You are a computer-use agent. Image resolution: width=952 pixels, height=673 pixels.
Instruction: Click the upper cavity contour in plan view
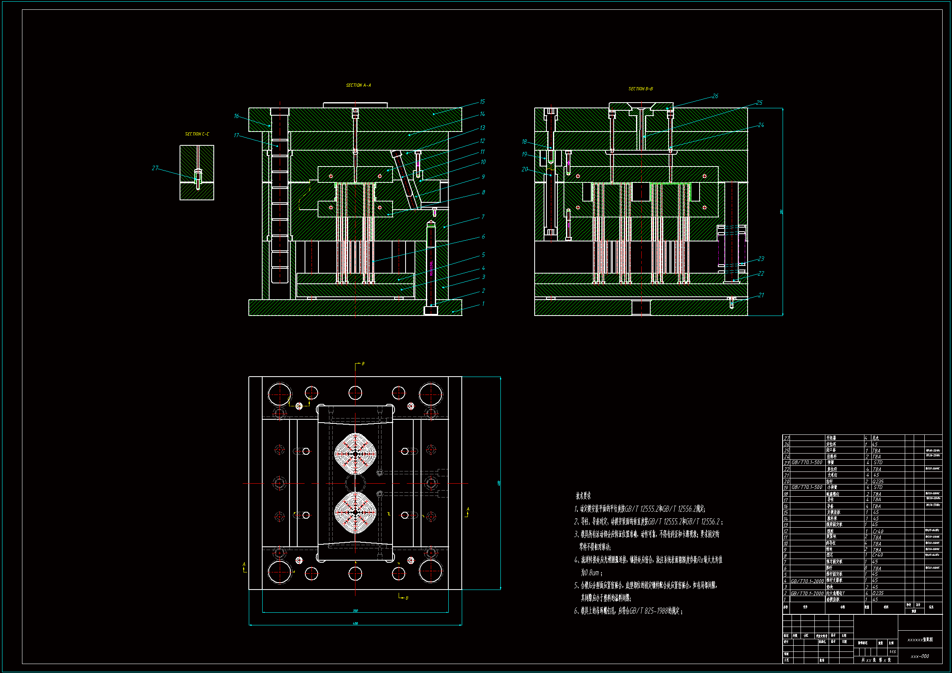point(355,454)
